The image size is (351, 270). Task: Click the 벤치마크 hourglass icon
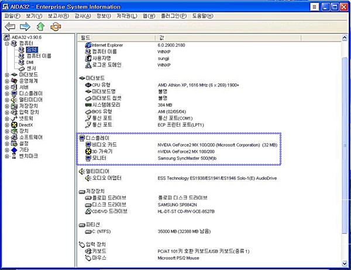[x=14, y=156]
